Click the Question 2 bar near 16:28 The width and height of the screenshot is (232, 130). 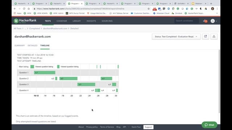click(106, 78)
